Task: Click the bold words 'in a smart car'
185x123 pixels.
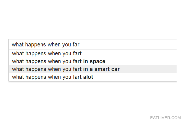Action: pos(101,69)
